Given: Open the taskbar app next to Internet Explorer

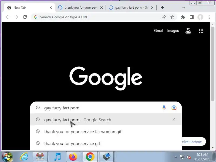Looking at the screenshot, I should coord(40,157).
